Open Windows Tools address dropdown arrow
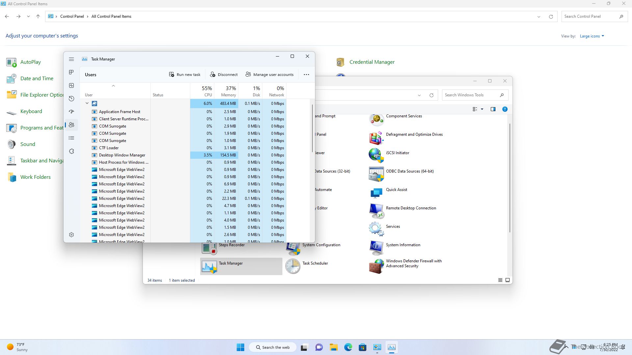The height and width of the screenshot is (355, 632). pyautogui.click(x=419, y=95)
